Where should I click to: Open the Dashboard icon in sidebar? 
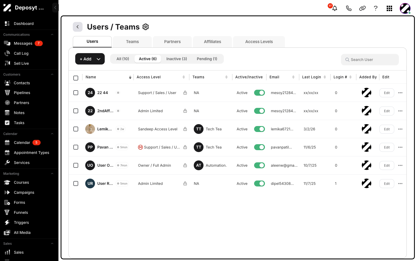[7, 24]
